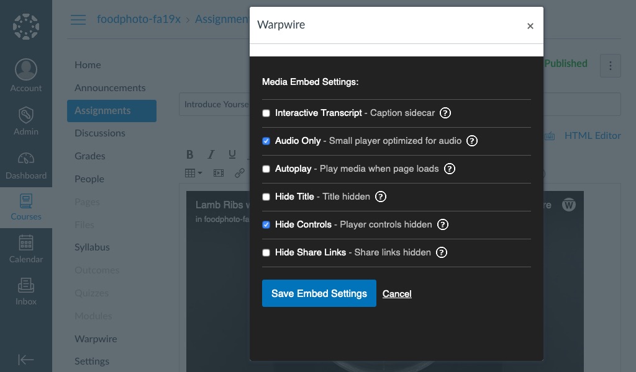Click the insert link icon

[x=240, y=173]
